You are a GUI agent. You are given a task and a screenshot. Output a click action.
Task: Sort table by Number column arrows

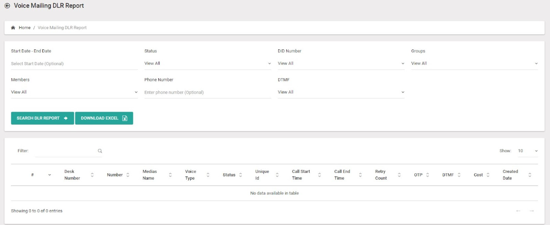(128, 175)
